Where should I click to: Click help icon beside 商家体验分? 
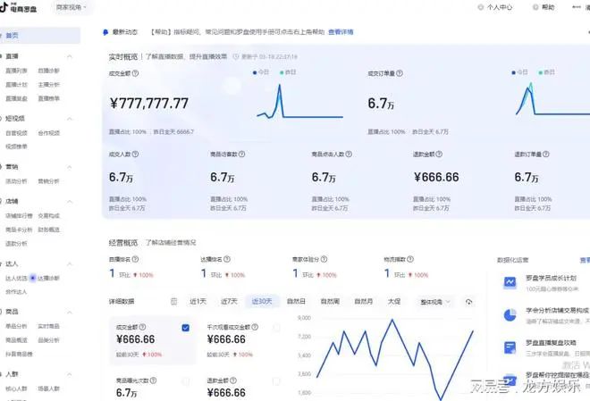point(324,259)
